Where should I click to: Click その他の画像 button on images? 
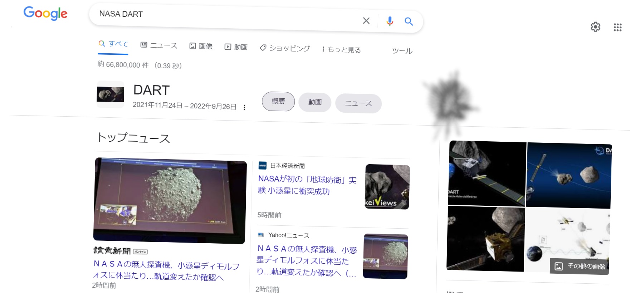[x=580, y=266]
